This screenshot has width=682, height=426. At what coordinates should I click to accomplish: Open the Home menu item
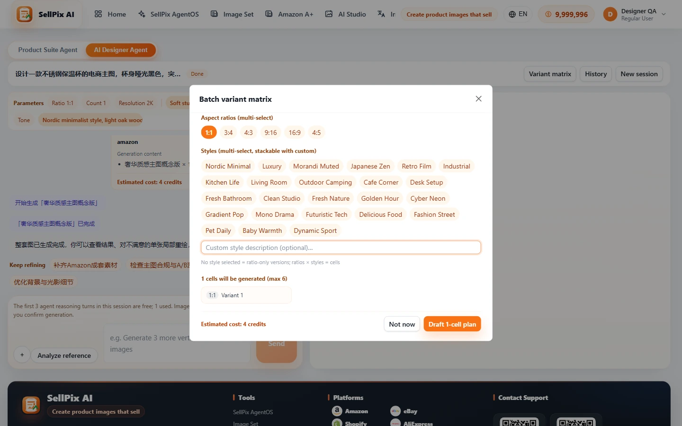[x=110, y=14]
